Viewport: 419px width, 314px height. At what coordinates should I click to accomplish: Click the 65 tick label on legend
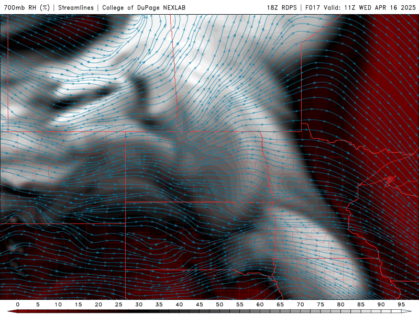coord(280,305)
